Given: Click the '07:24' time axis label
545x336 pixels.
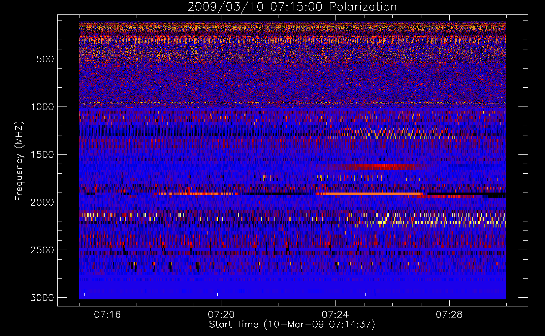Looking at the screenshot, I should tap(335, 314).
